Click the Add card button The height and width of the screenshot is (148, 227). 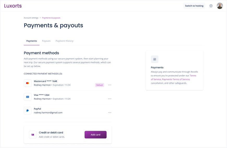[95, 135]
